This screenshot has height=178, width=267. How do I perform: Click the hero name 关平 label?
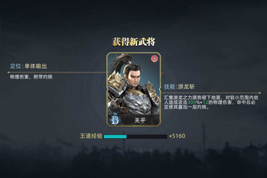point(140,121)
